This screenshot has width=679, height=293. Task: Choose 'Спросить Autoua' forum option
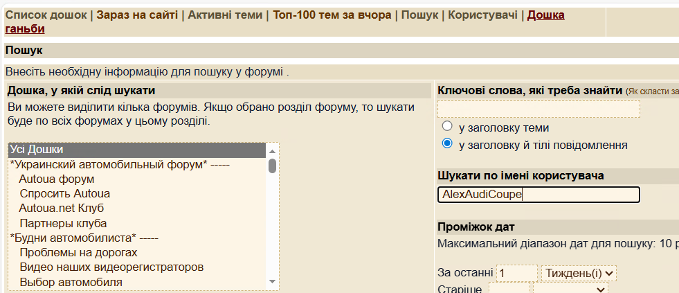(64, 193)
